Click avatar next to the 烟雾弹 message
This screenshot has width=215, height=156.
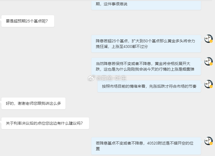[209, 61]
